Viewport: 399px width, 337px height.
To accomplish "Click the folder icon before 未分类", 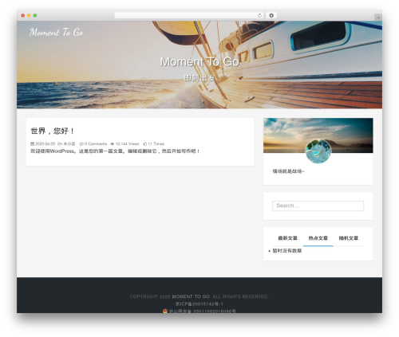I will [60, 144].
